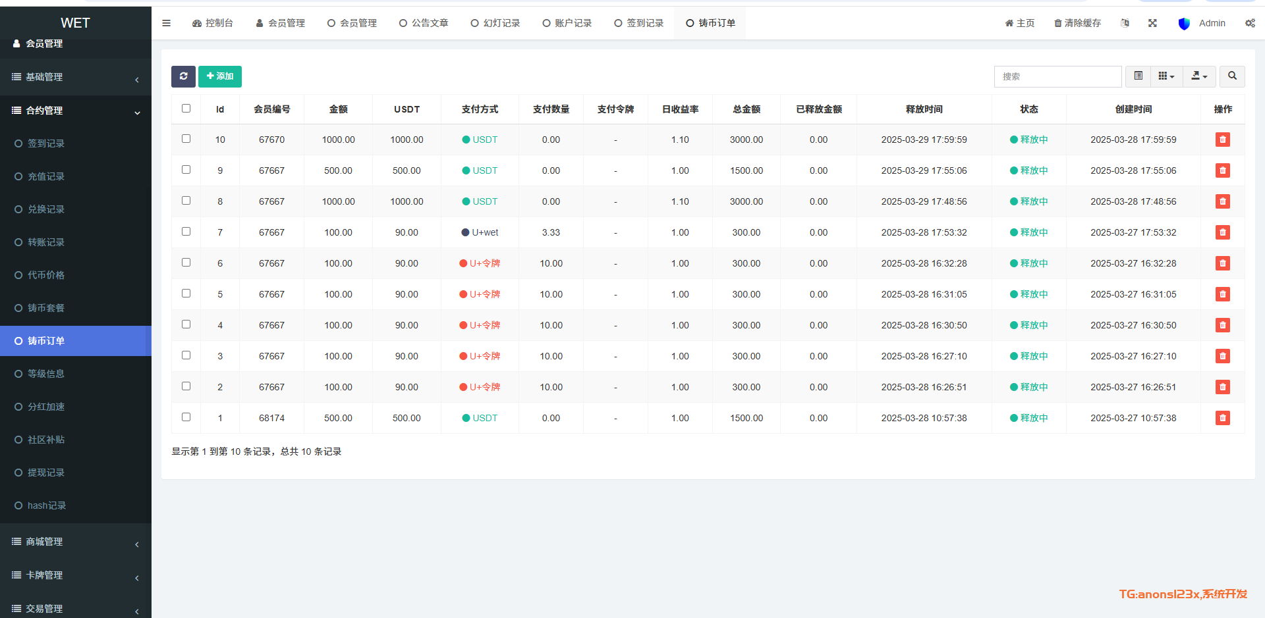This screenshot has width=1265, height=618.
Task: Delete the order with Id 10
Action: [x=1222, y=140]
